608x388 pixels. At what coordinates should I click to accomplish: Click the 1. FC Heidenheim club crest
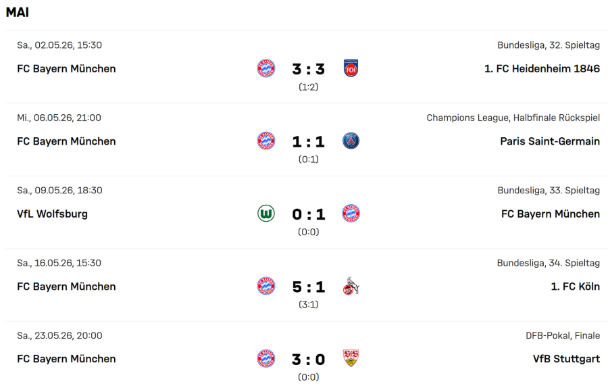click(351, 68)
